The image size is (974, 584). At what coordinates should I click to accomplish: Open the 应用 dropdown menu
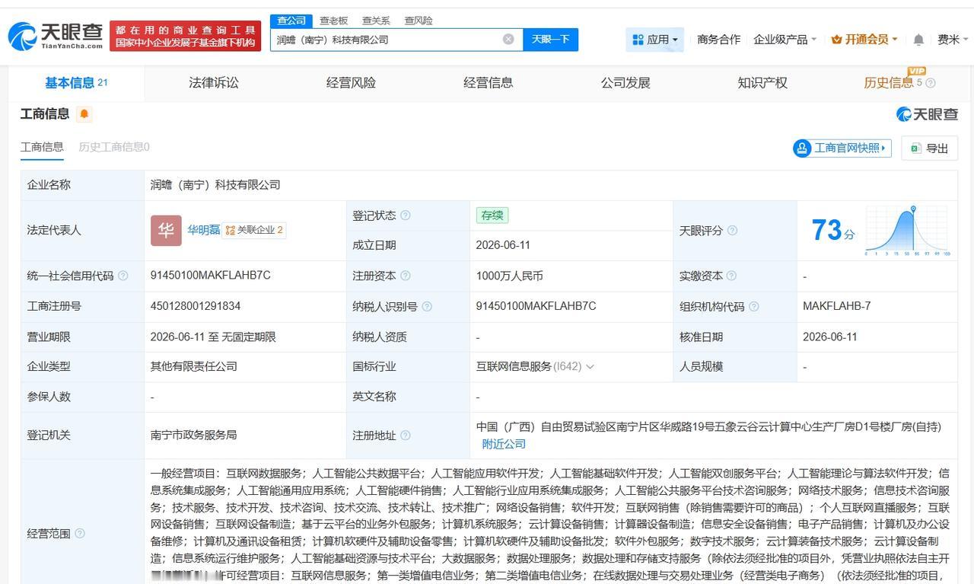[x=654, y=40]
